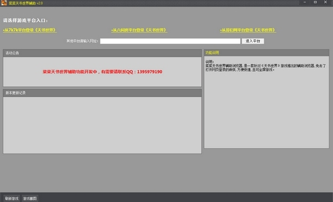The height and width of the screenshot is (202, 333).
Task: Select the 版本更新记录 panel header
Action: coord(102,93)
